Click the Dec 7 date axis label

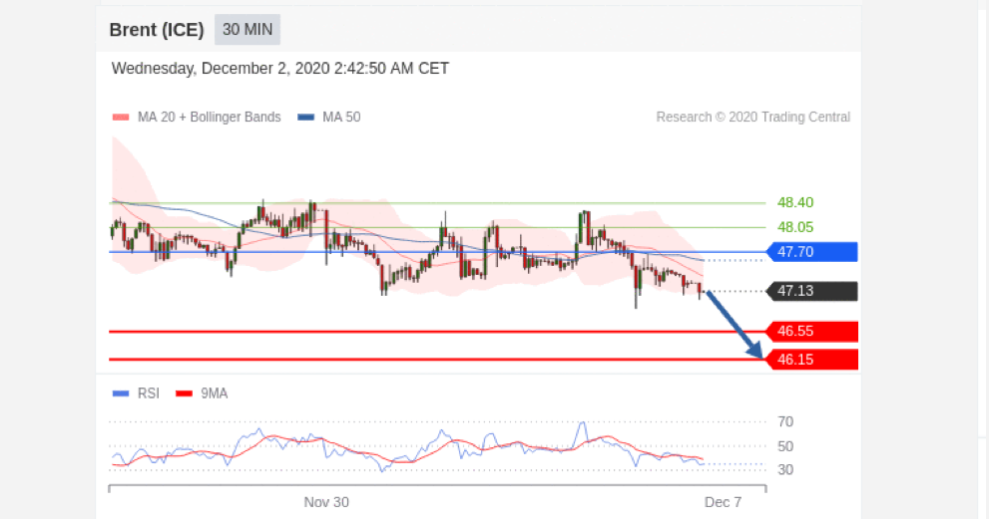click(723, 502)
